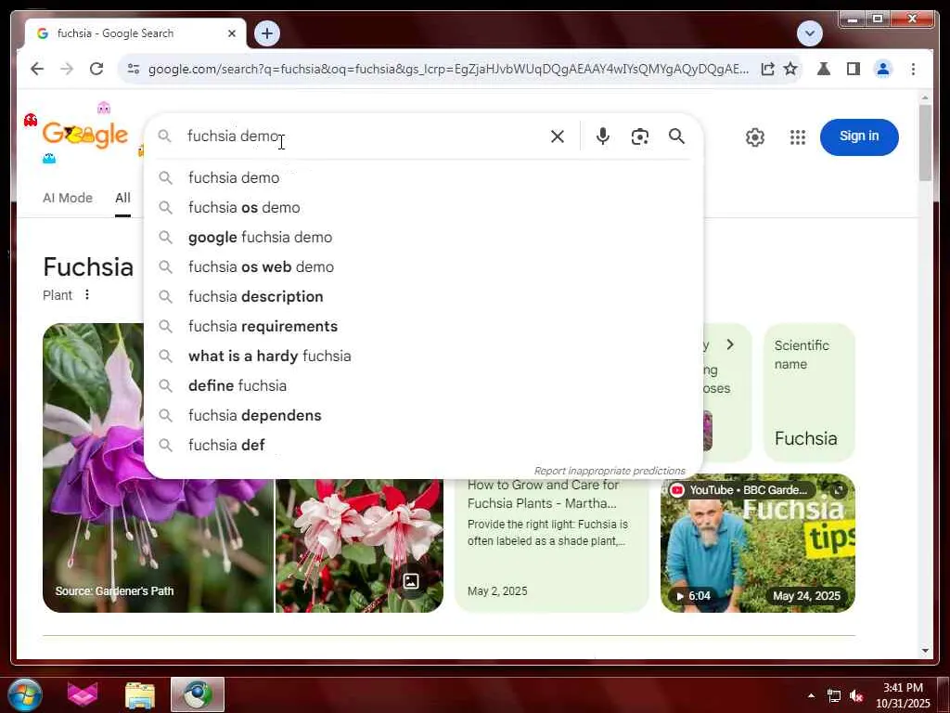Open the red and white fuchsia image
Image resolution: width=950 pixels, height=713 pixels.
359,545
